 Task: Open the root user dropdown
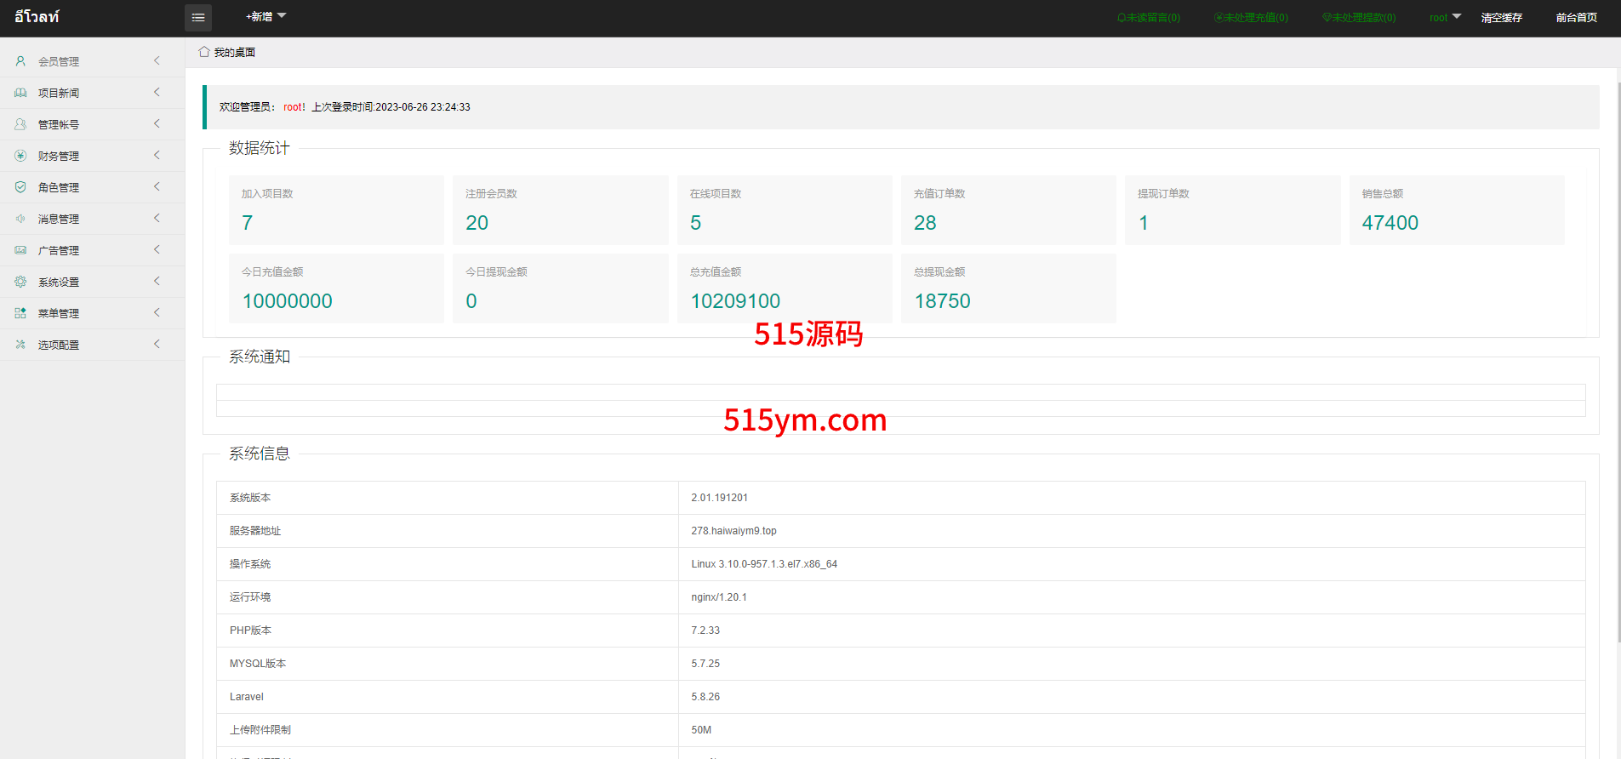pos(1444,17)
